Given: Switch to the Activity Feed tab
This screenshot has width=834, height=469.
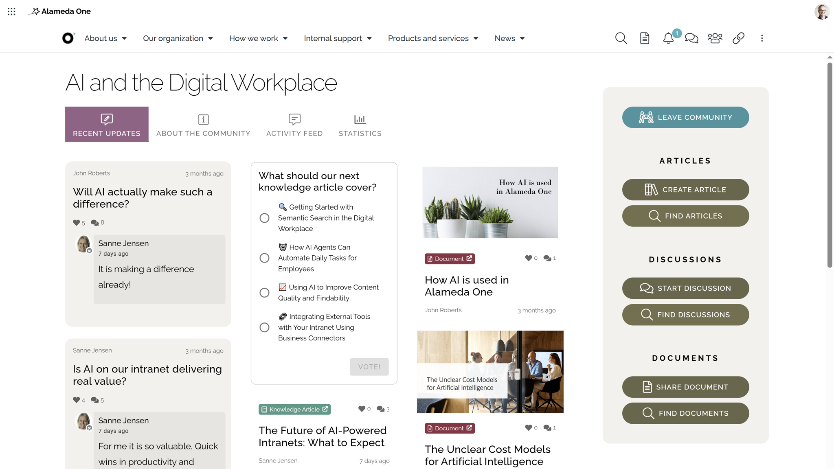Looking at the screenshot, I should pyautogui.click(x=294, y=124).
